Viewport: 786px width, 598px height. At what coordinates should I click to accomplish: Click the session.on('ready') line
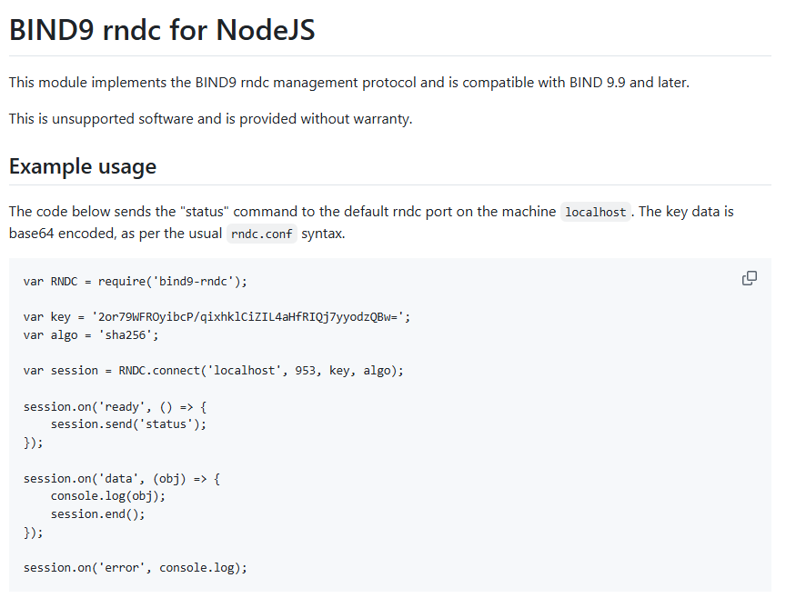115,406
